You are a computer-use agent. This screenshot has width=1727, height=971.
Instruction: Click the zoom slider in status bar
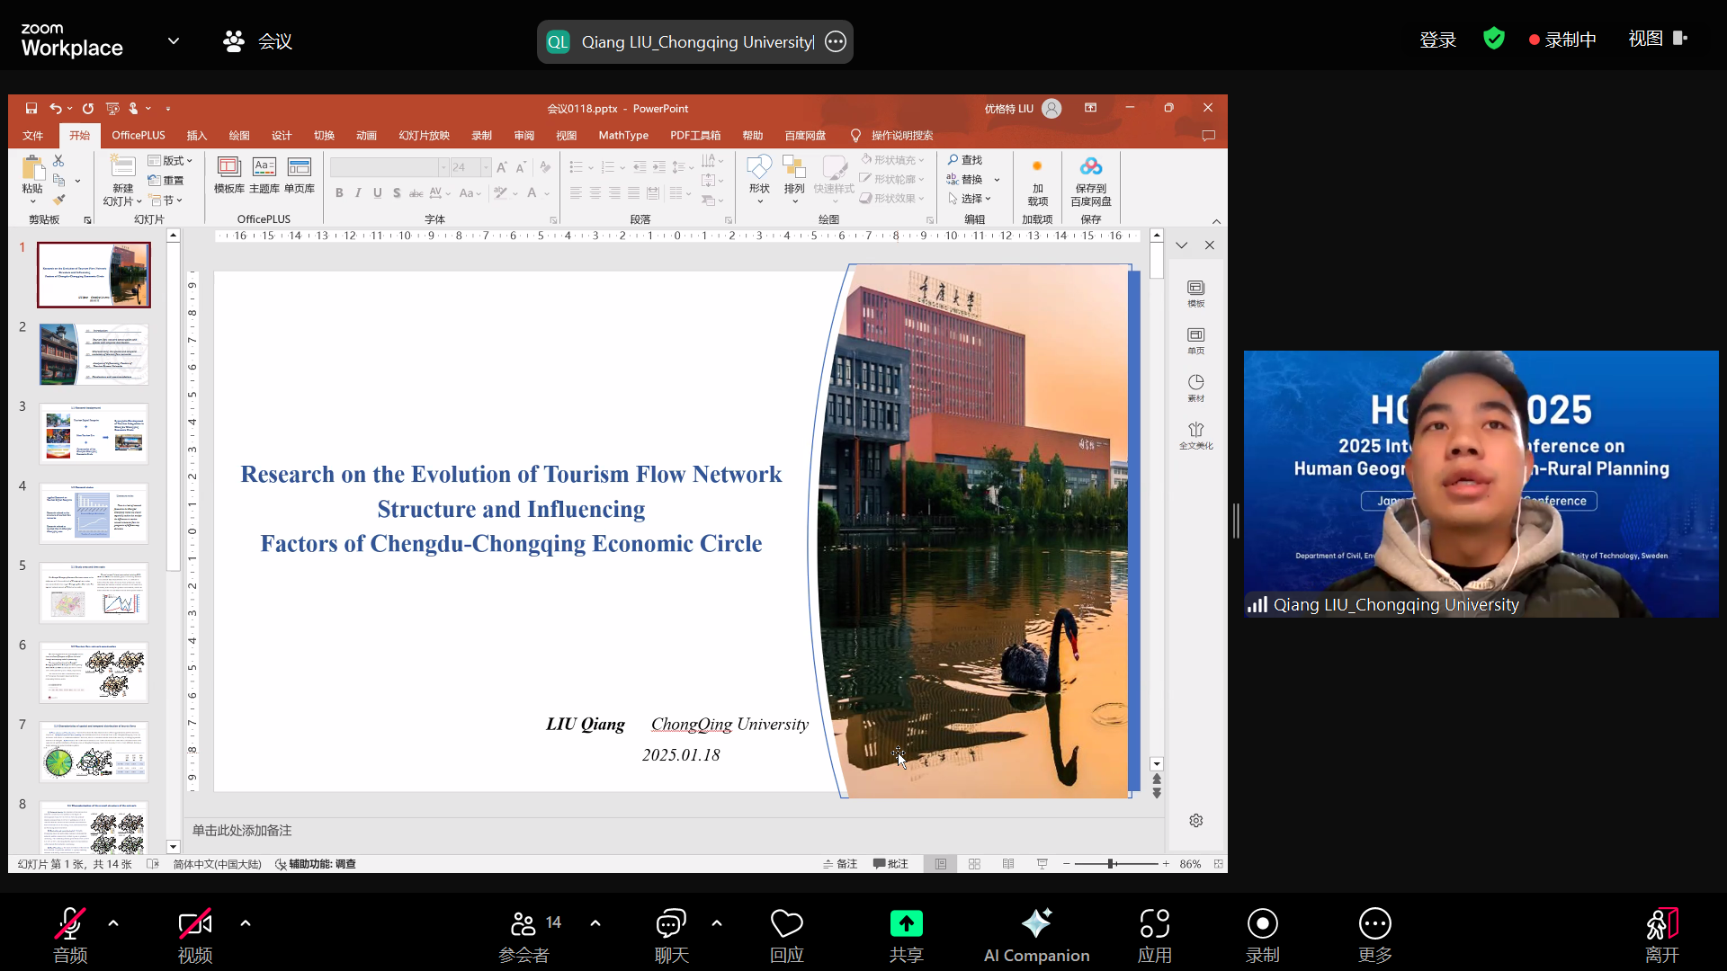(x=1116, y=864)
